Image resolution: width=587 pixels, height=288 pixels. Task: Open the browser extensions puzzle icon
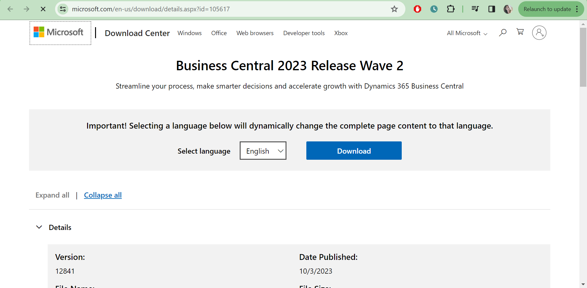[450, 9]
